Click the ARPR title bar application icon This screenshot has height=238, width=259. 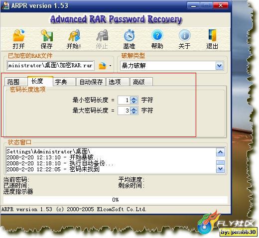point(5,5)
